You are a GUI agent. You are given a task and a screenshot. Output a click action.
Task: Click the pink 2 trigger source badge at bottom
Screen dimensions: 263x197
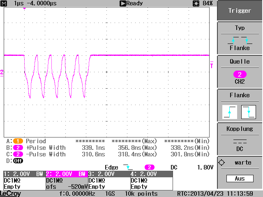(x=150, y=167)
